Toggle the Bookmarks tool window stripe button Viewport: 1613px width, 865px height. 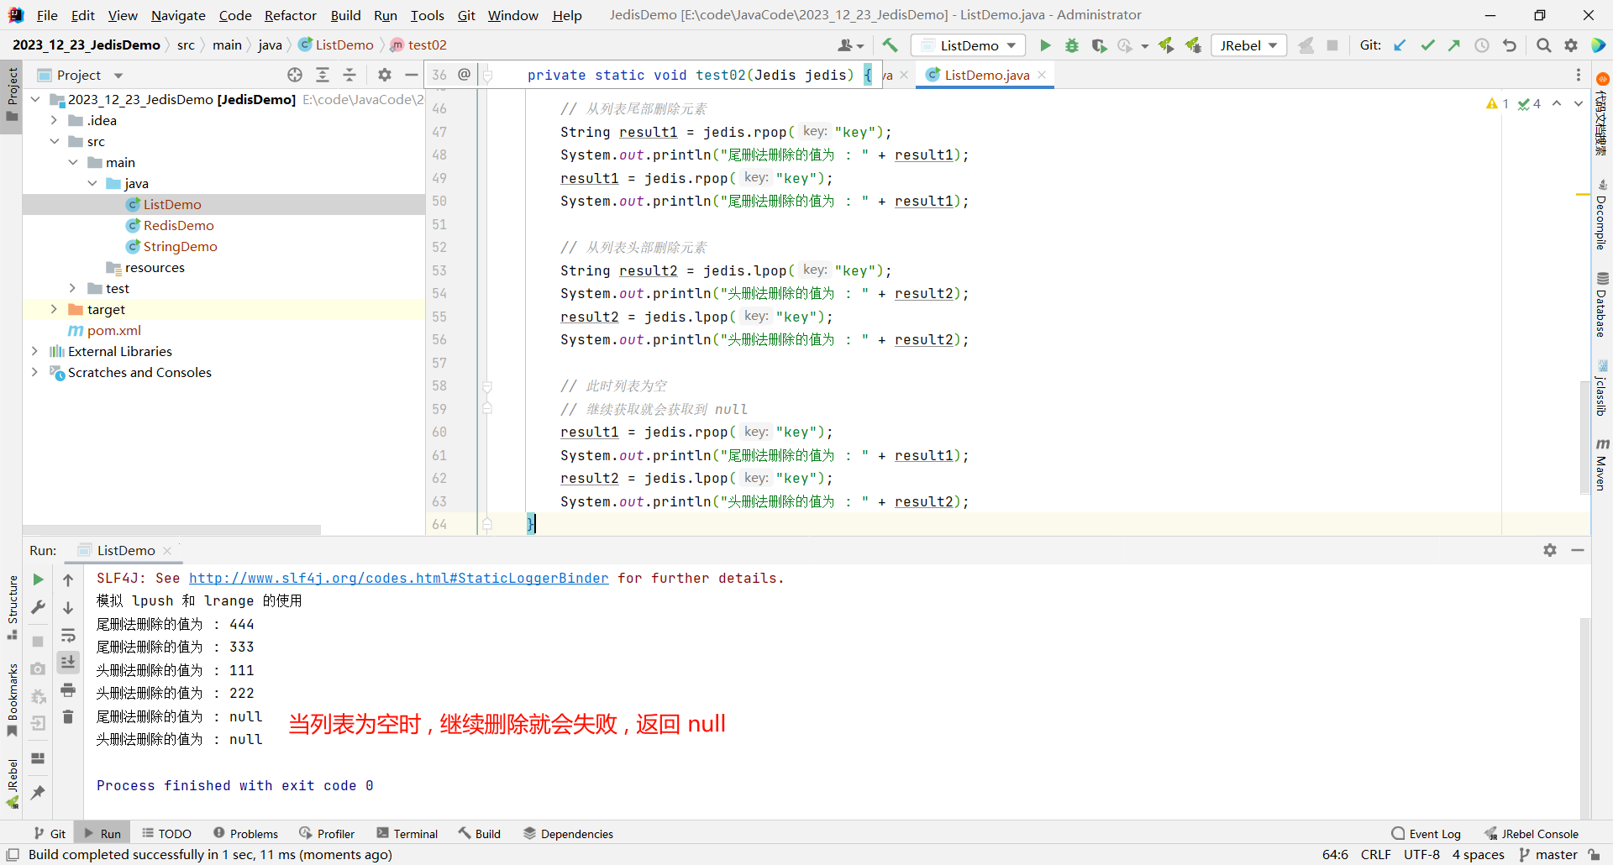12,700
